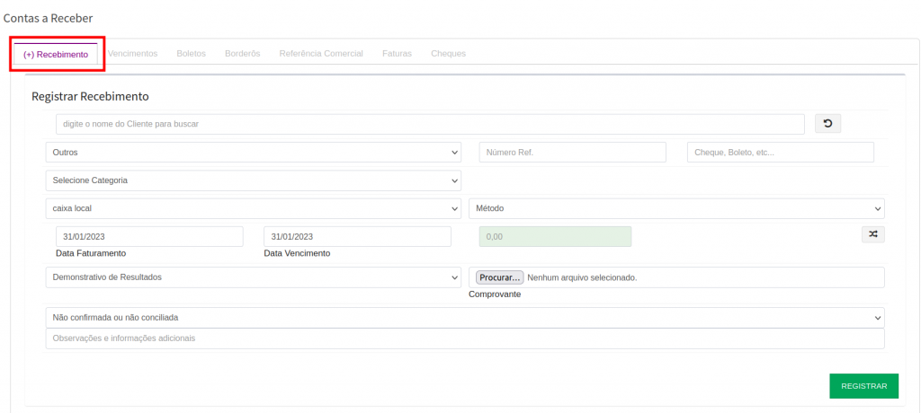921x413 pixels.
Task: Switch to the Vencimentos tab
Action: tap(132, 54)
